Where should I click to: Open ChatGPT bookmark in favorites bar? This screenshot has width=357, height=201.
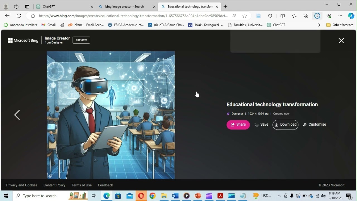click(276, 25)
